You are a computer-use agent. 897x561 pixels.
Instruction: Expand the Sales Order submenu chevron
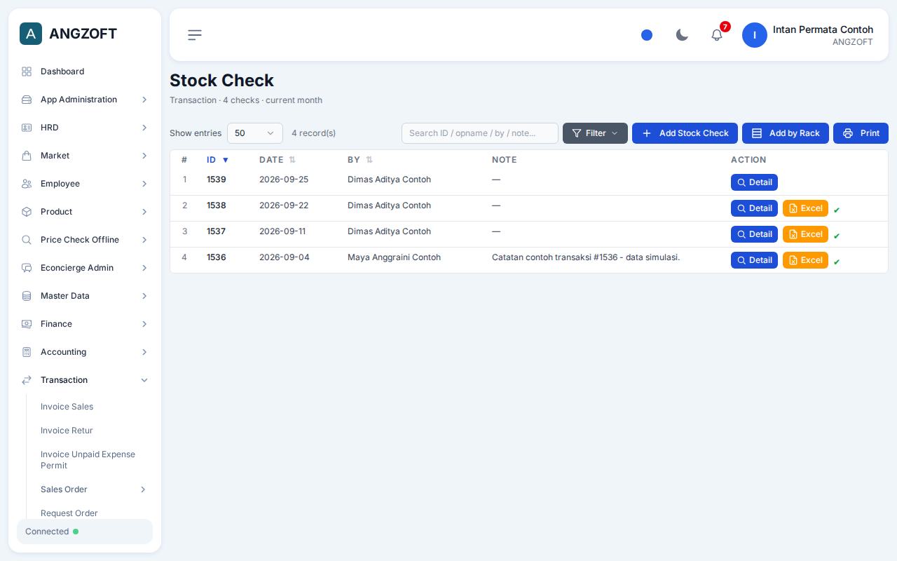point(143,489)
